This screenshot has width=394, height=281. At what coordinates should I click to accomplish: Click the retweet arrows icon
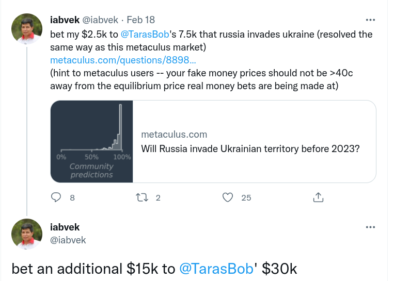142,197
